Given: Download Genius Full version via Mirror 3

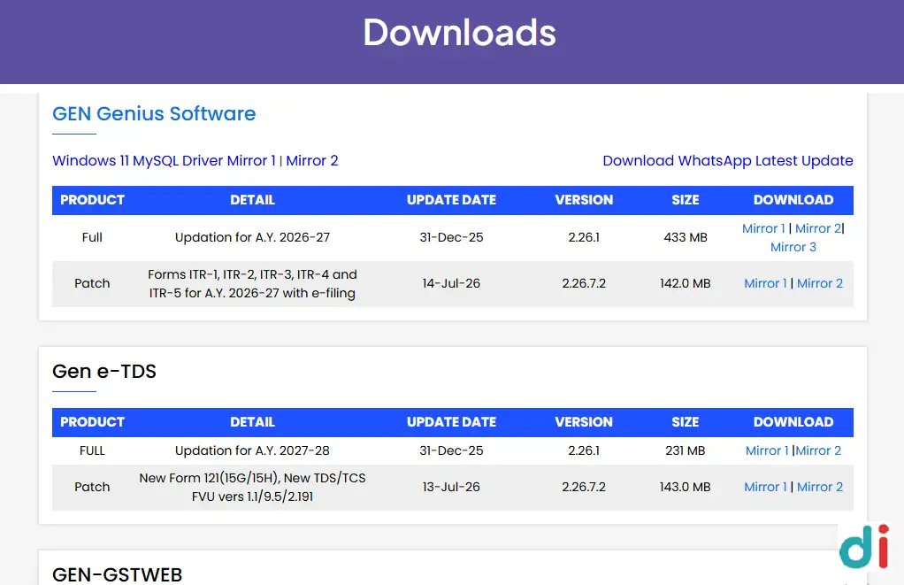Looking at the screenshot, I should point(793,247).
